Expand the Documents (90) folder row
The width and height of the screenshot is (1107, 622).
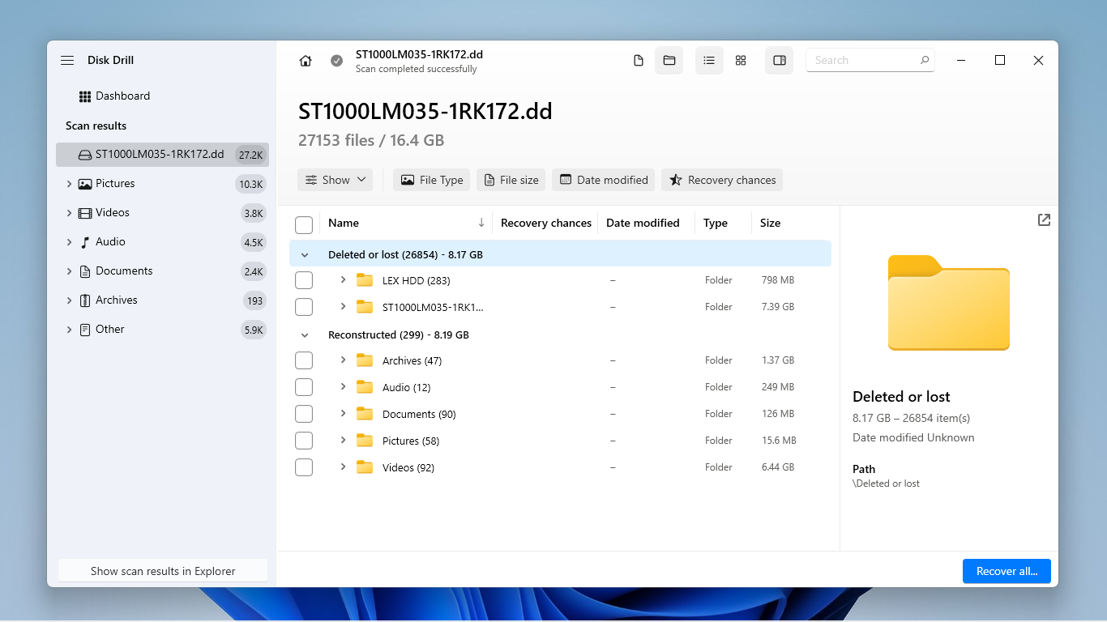coord(343,413)
